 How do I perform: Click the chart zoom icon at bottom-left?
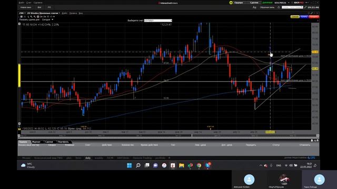pyautogui.click(x=19, y=124)
